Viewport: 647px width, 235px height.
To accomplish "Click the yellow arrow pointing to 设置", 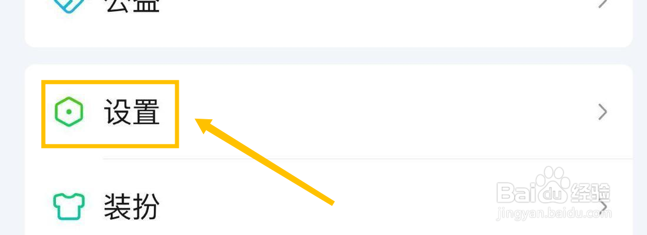I will pos(264,161).
